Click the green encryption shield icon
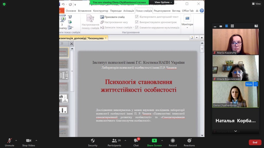 coord(4,4)
